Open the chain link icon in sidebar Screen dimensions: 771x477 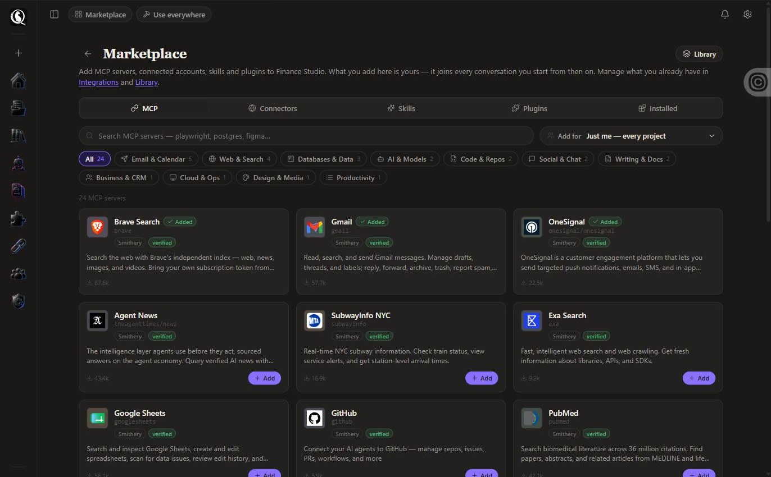(x=19, y=246)
